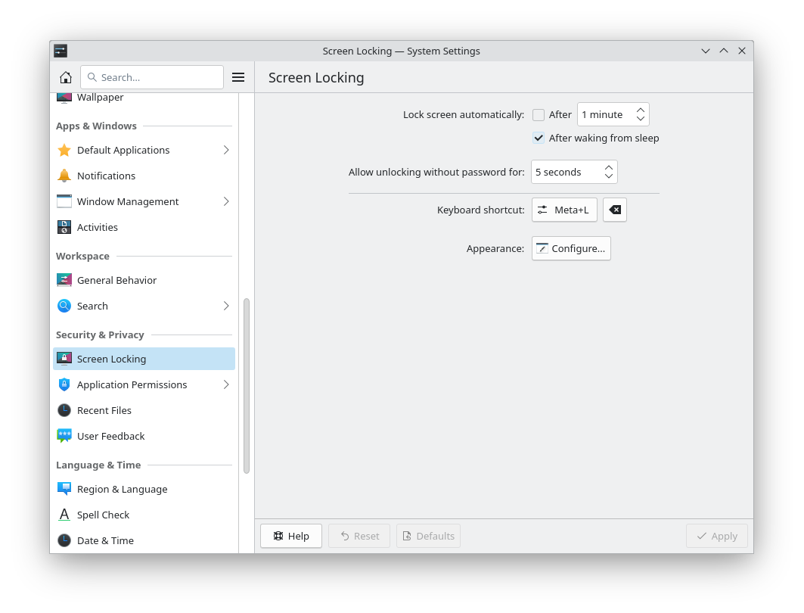Select the Screen Locking icon in sidebar
This screenshot has height=613, width=804.
point(64,359)
